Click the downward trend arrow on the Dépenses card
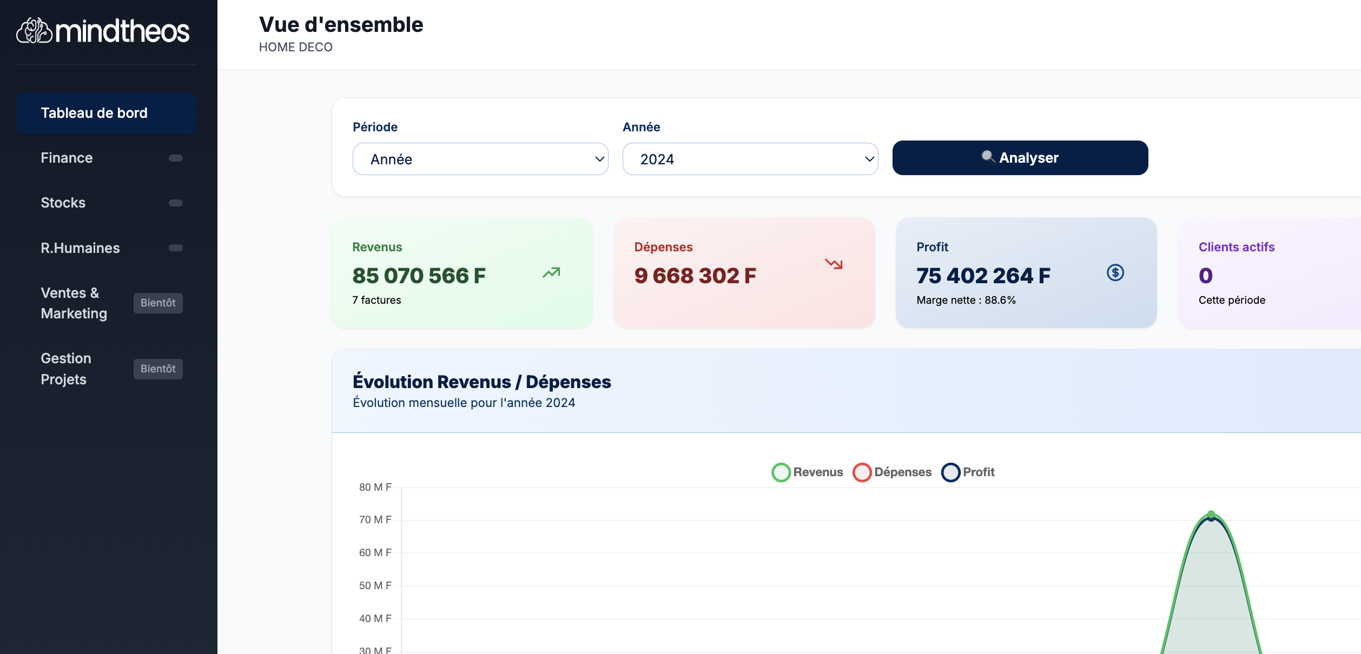The height and width of the screenshot is (654, 1361). click(x=834, y=264)
